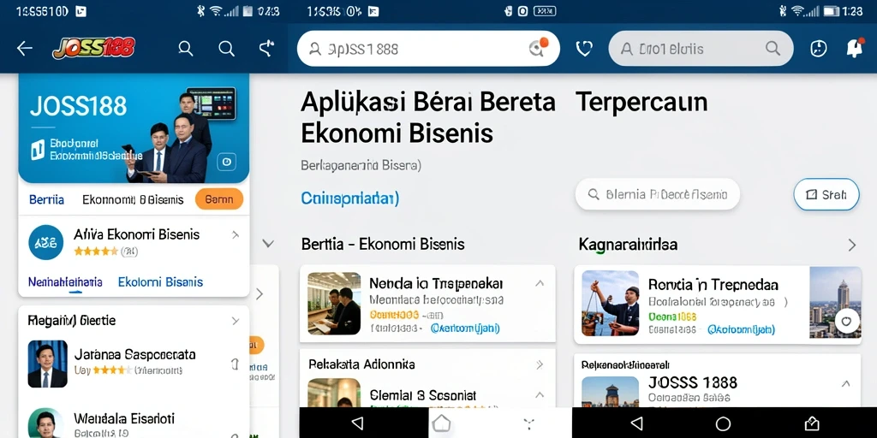
Task: Tap the bell notification icon
Action: [856, 48]
